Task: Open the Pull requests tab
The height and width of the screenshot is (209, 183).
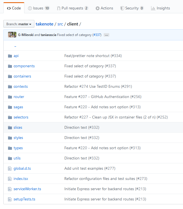Action: 72,8
